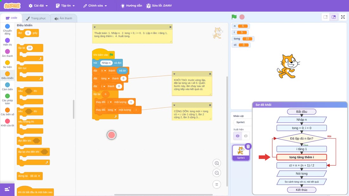
Task: Open variable dropdown in 'thay đổi i' block
Action: pos(109,102)
